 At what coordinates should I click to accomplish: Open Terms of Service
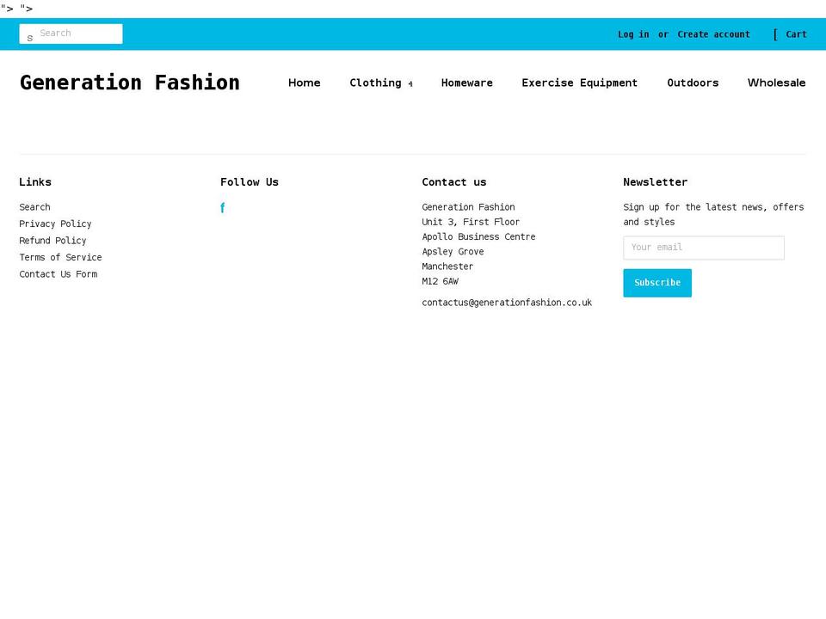(x=60, y=257)
